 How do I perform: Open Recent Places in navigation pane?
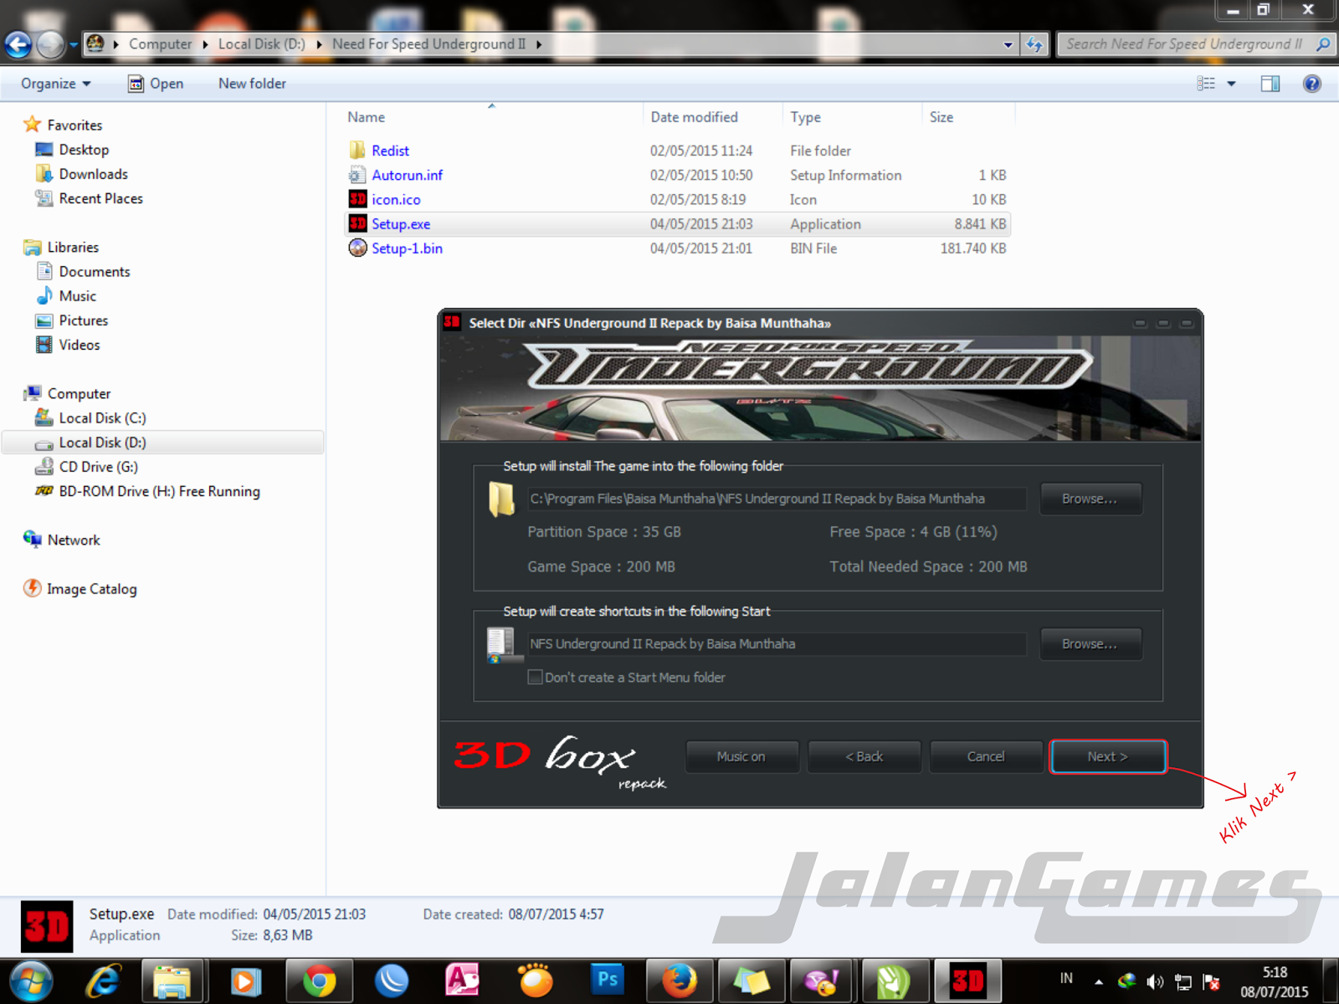pyautogui.click(x=100, y=198)
